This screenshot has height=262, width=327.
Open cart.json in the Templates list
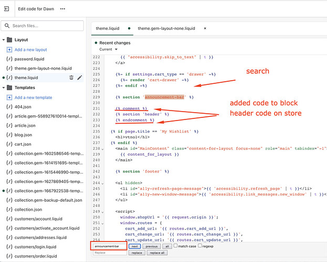(x=22, y=145)
